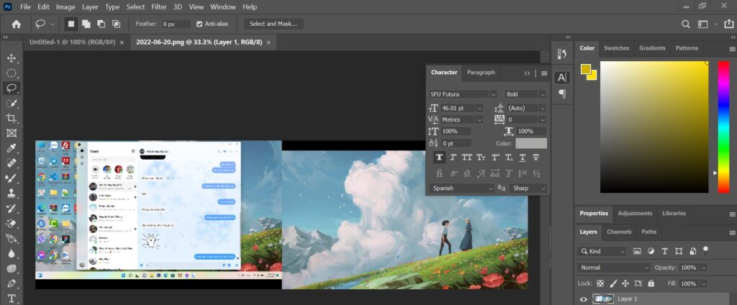The width and height of the screenshot is (737, 305).
Task: Open the Sharp anti-aliasing dropdown
Action: (528, 188)
